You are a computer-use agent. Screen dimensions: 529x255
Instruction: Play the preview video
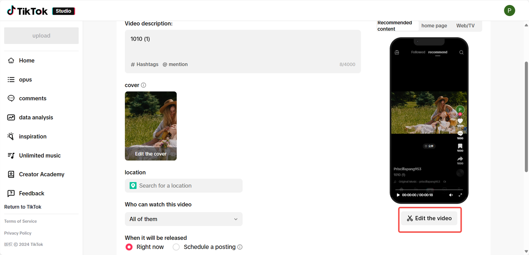coord(398,195)
